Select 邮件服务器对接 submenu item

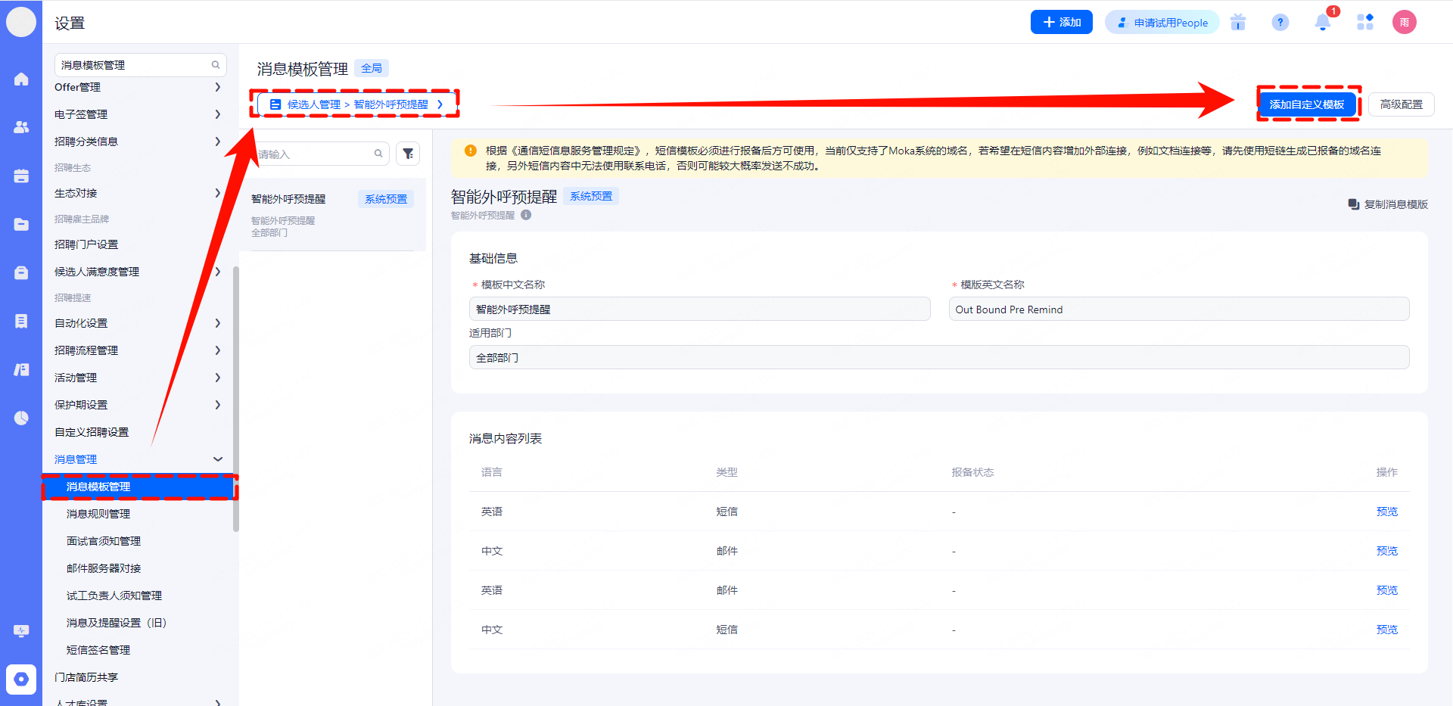pyautogui.click(x=104, y=568)
